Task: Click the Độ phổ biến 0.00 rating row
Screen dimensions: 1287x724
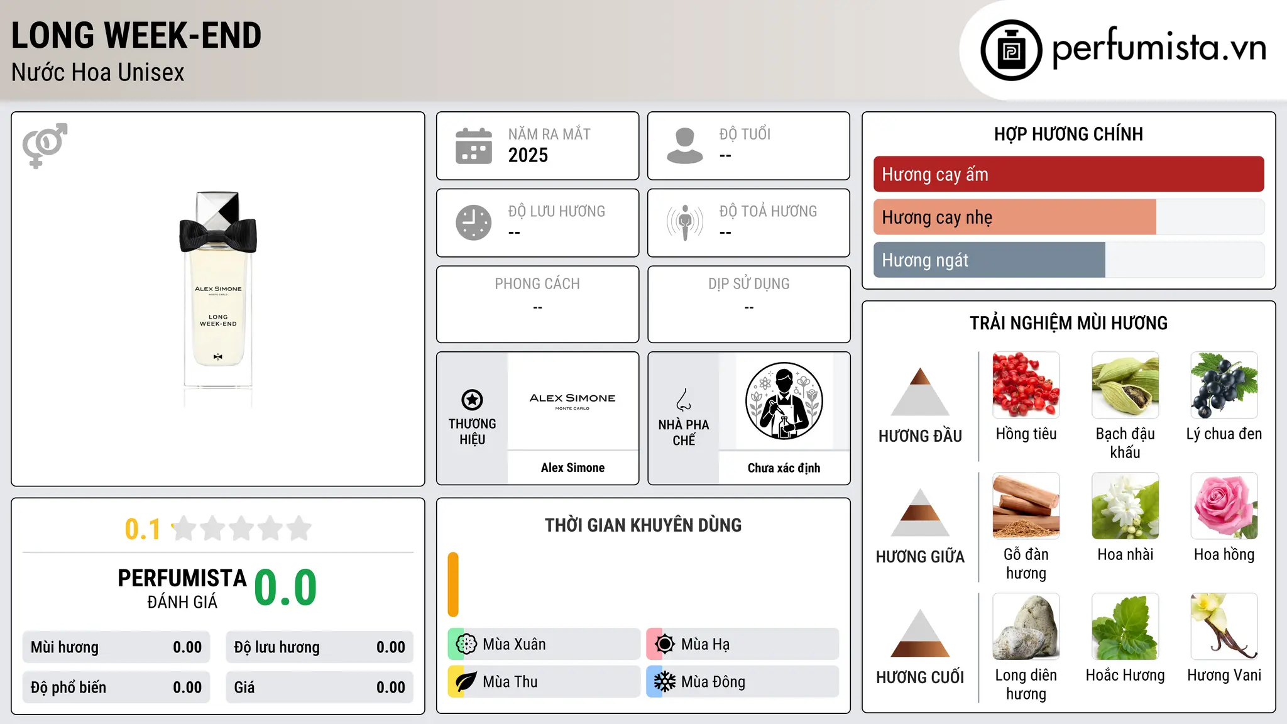Action: coord(116,688)
